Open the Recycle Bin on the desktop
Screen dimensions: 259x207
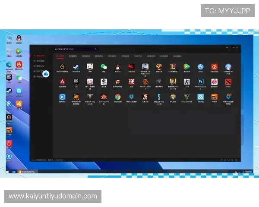coord(9,53)
